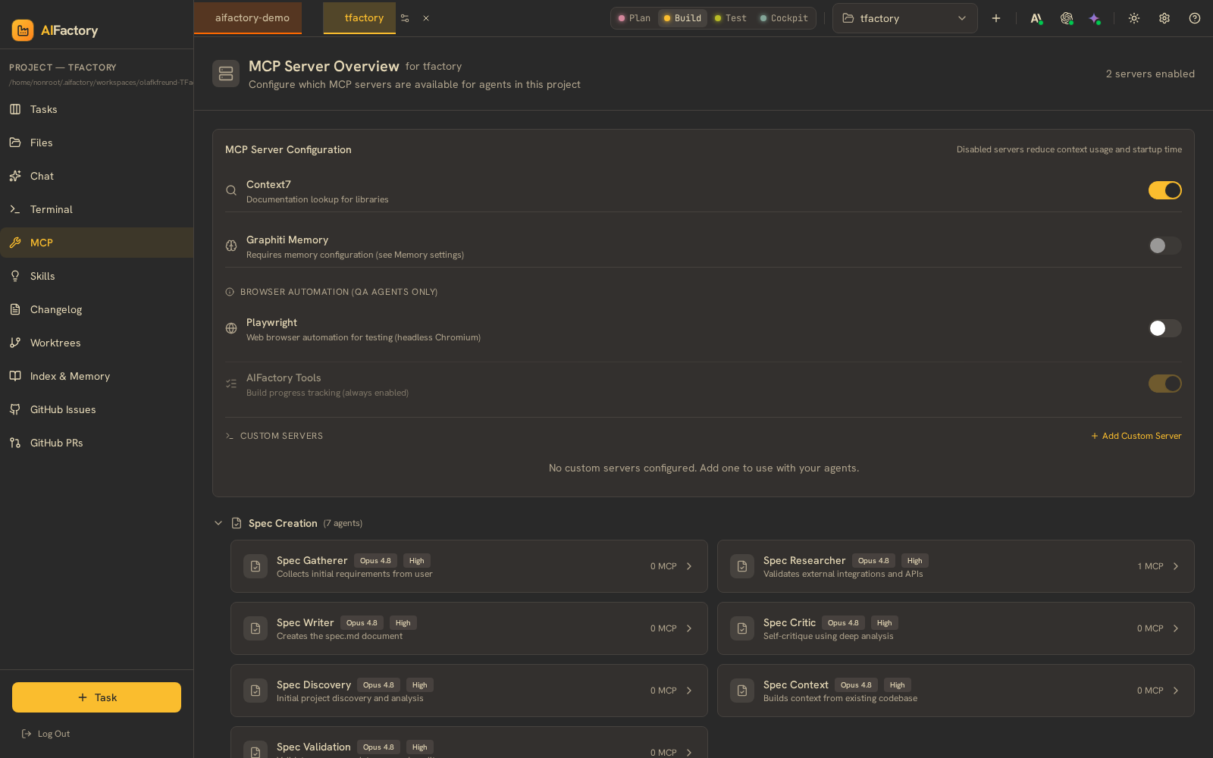Click the Spec Creation document icon
Image resolution: width=1213 pixels, height=758 pixels.
(237, 523)
